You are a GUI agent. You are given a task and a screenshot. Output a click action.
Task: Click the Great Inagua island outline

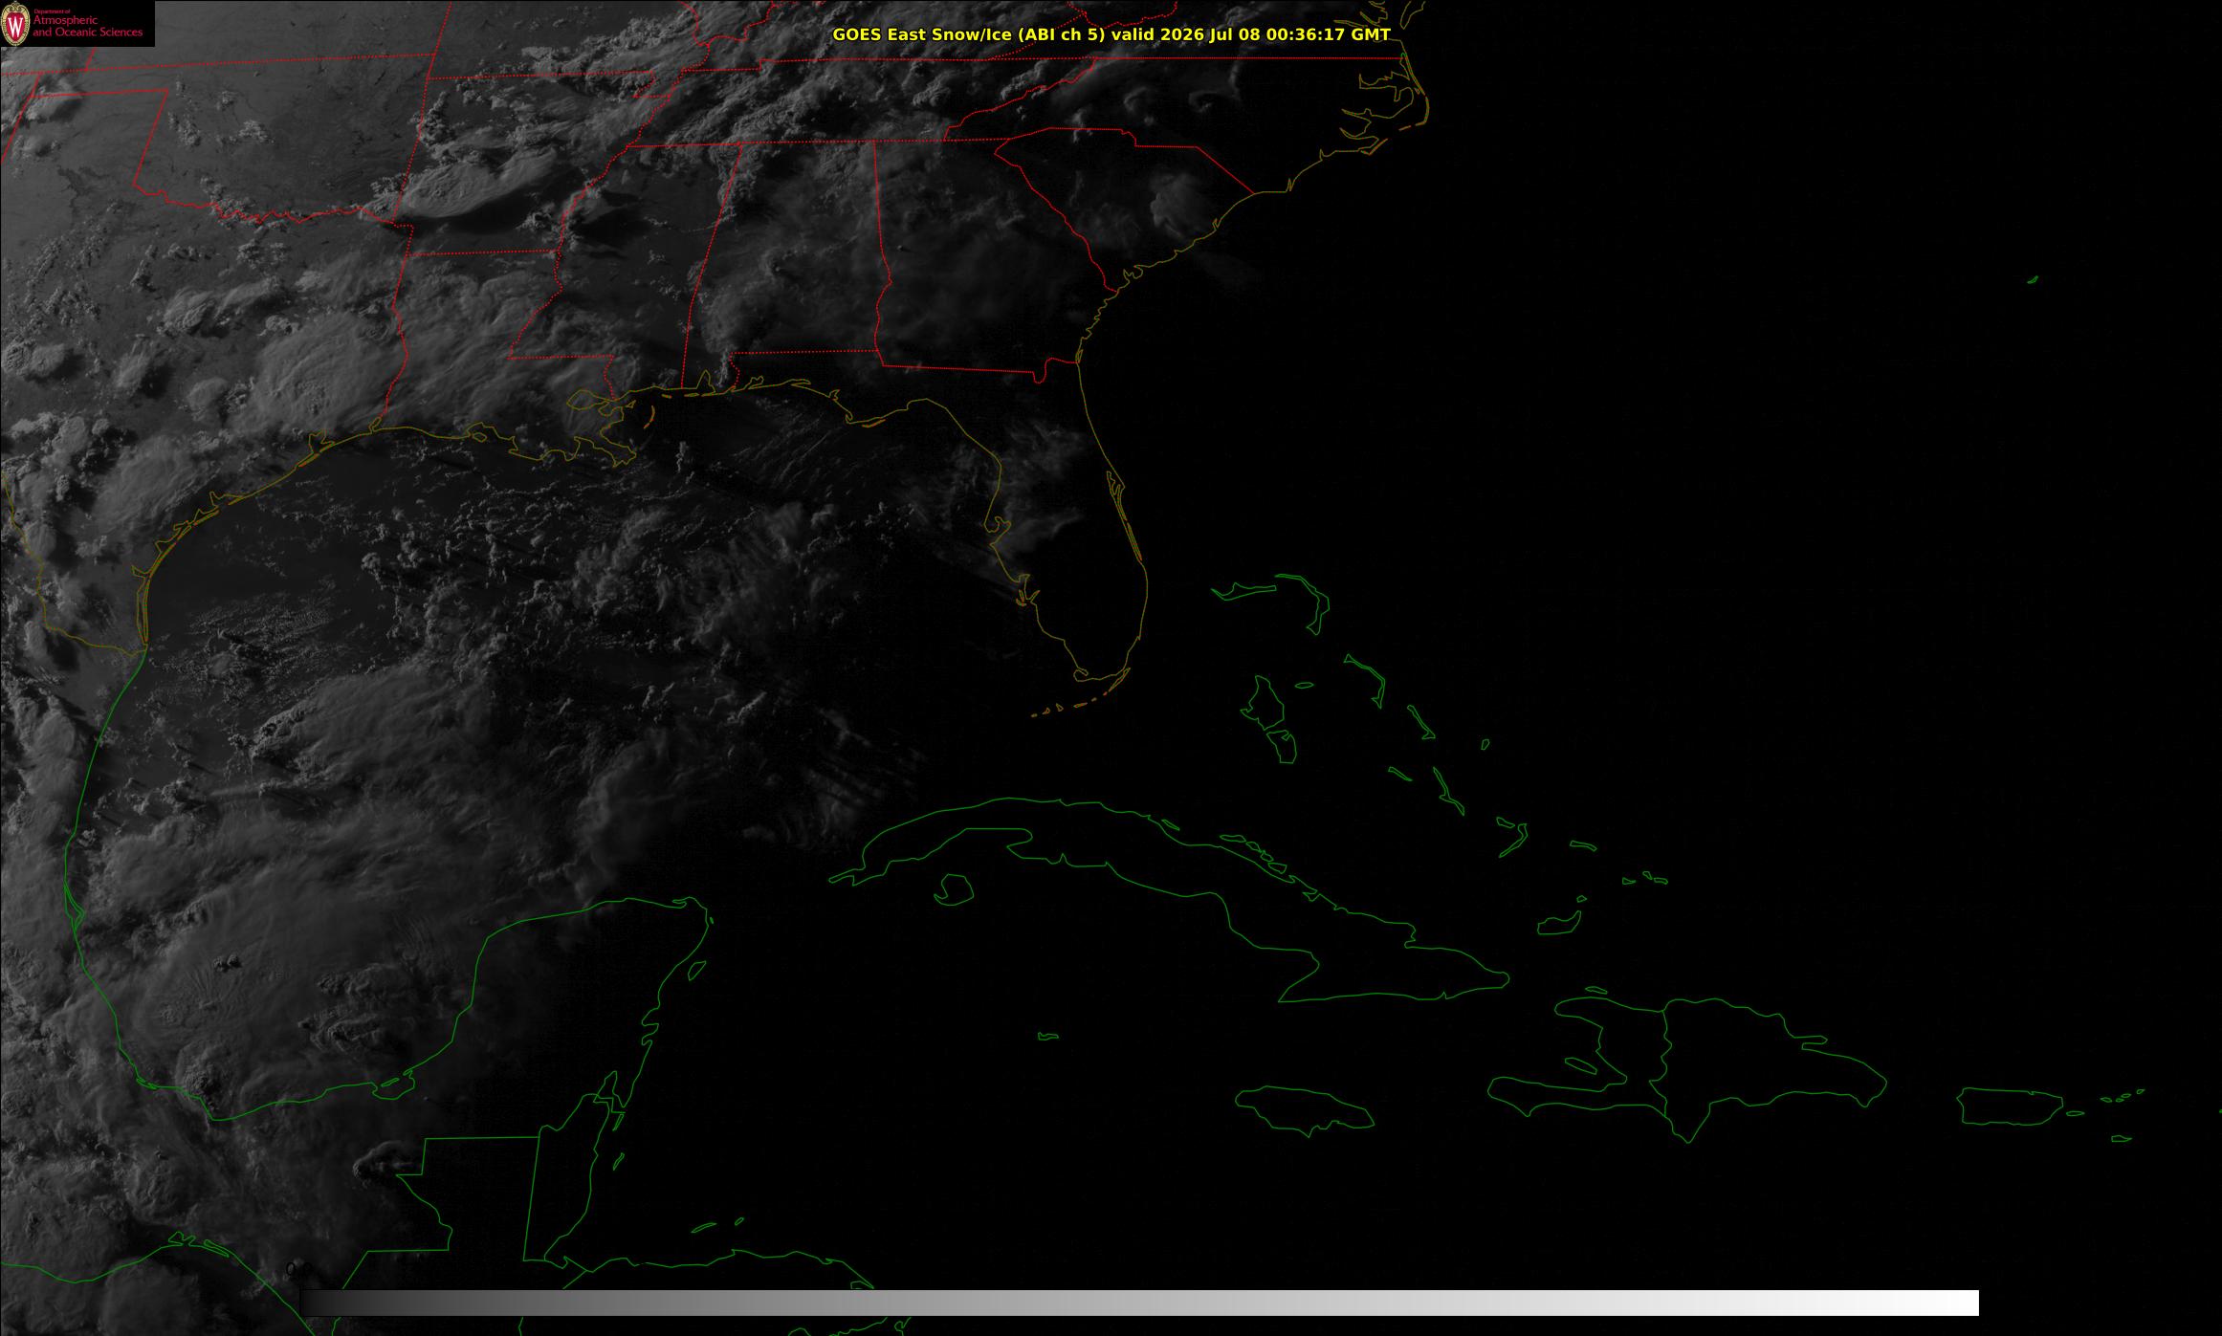tap(1557, 924)
